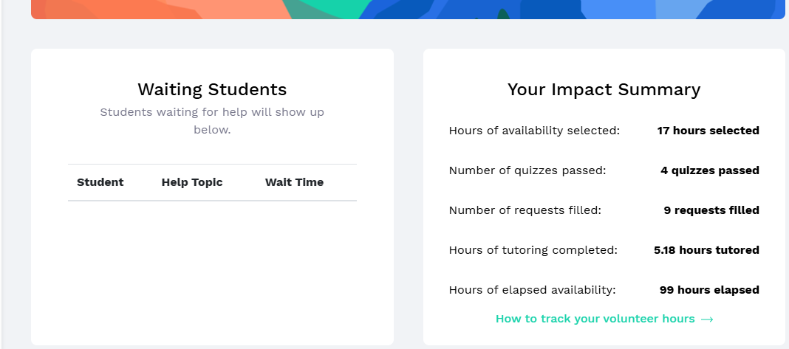Click the empty area below the waiting students table header

click(x=212, y=266)
